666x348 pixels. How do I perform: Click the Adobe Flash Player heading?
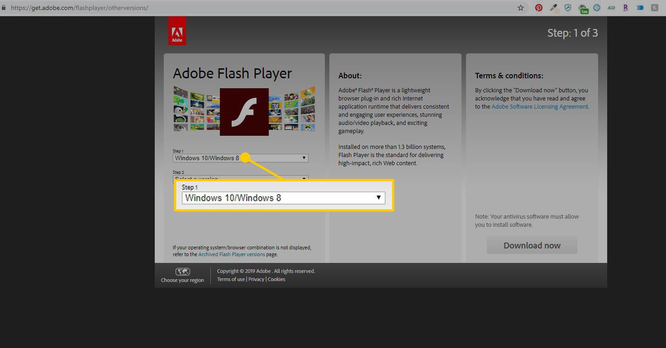coord(233,73)
